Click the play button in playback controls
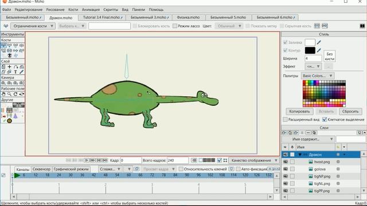 tap(87, 160)
